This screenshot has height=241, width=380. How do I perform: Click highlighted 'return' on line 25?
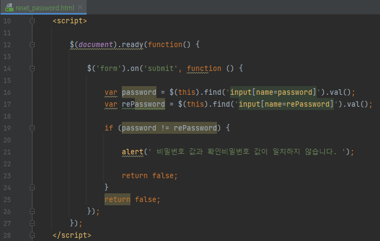pyautogui.click(x=117, y=199)
